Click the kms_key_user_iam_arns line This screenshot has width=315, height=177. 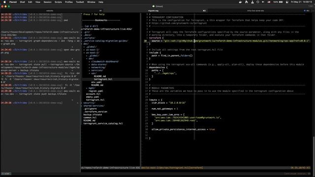point(168,115)
